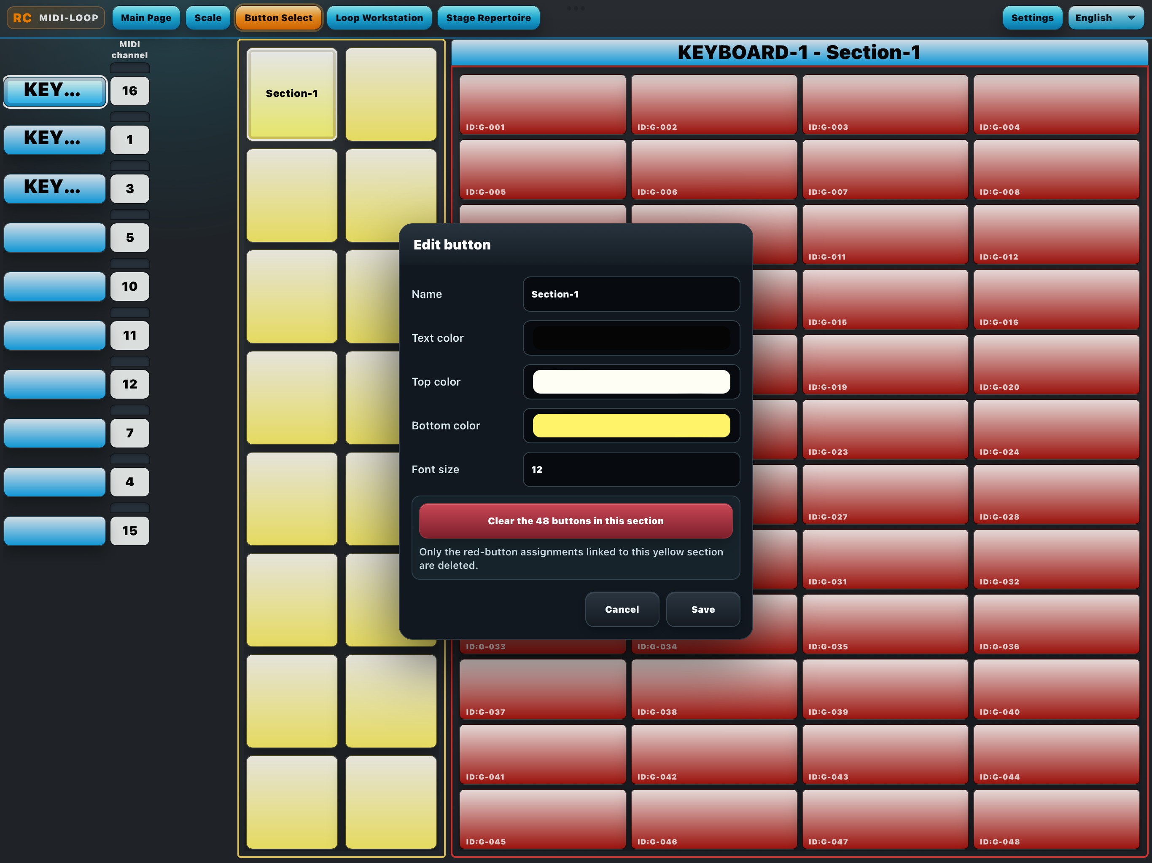
Task: Open the Top color swatch
Action: (x=631, y=381)
